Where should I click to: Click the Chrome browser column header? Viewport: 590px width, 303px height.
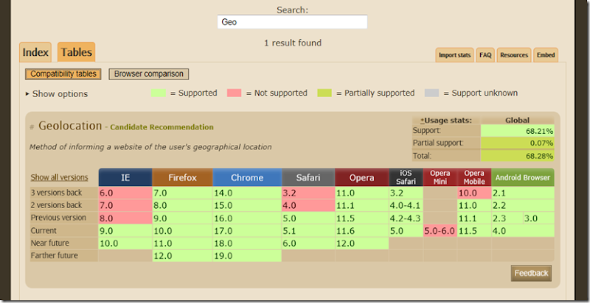[x=247, y=177]
